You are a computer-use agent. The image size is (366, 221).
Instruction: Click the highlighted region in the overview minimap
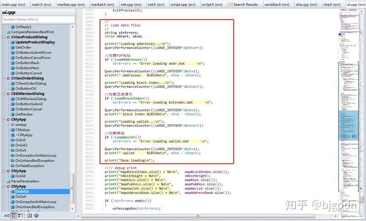tap(348, 126)
